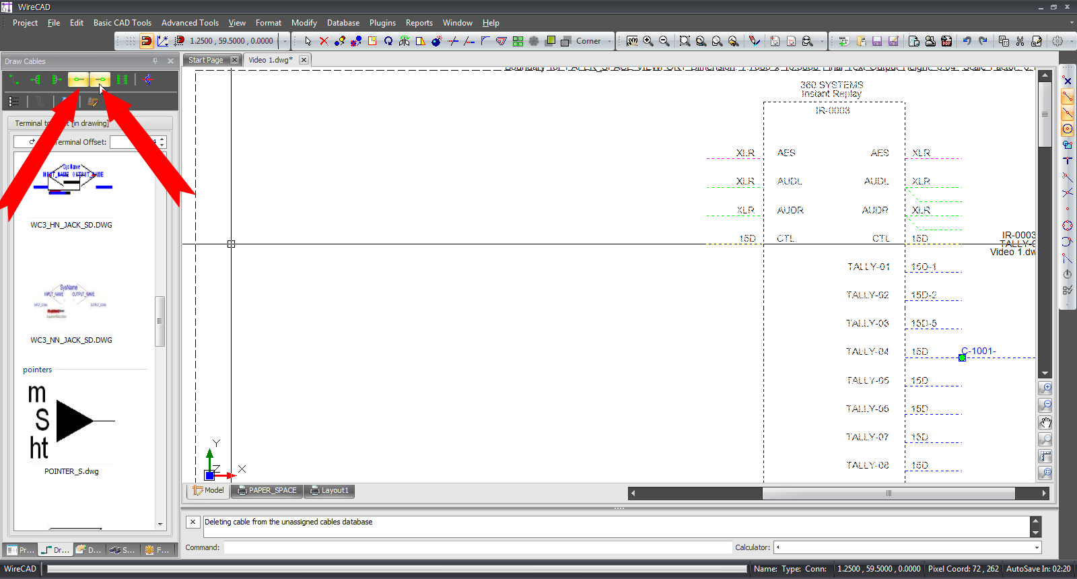This screenshot has width=1077, height=579.
Task: Click the Export to PDF icon
Action: click(x=946, y=41)
